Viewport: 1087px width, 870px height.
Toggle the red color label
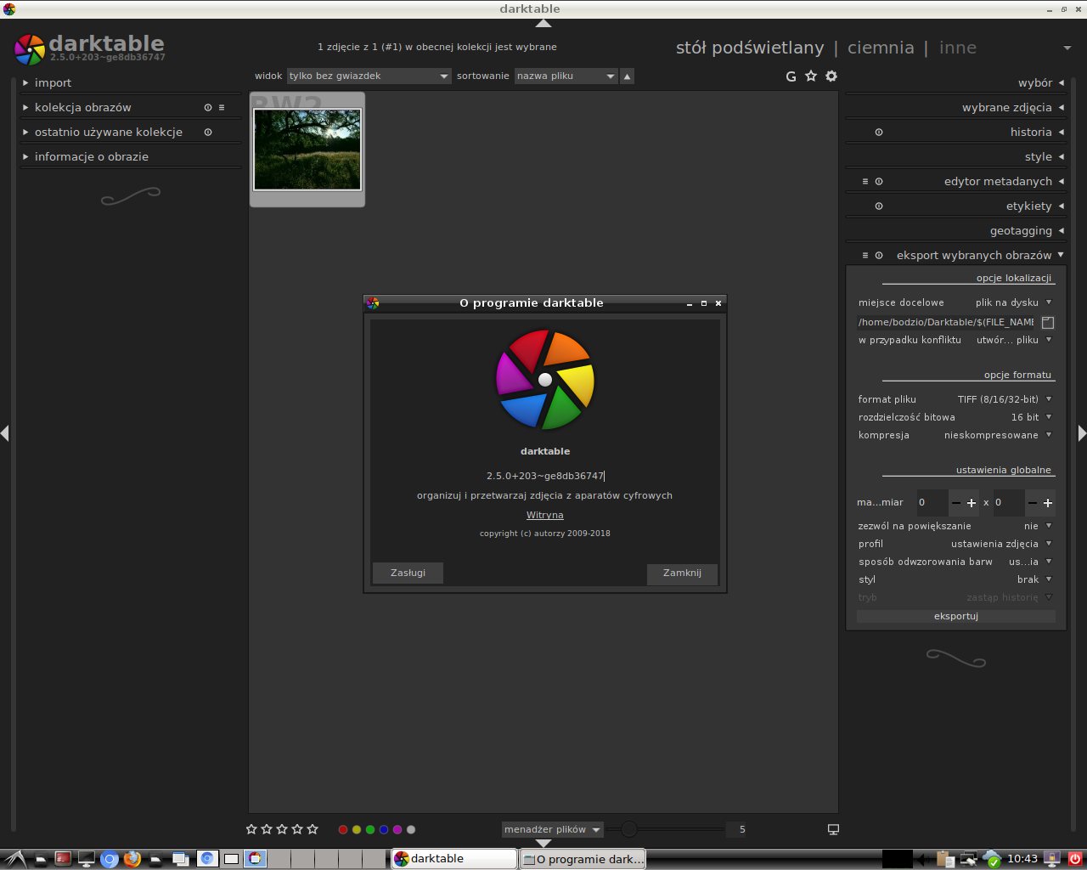click(343, 829)
